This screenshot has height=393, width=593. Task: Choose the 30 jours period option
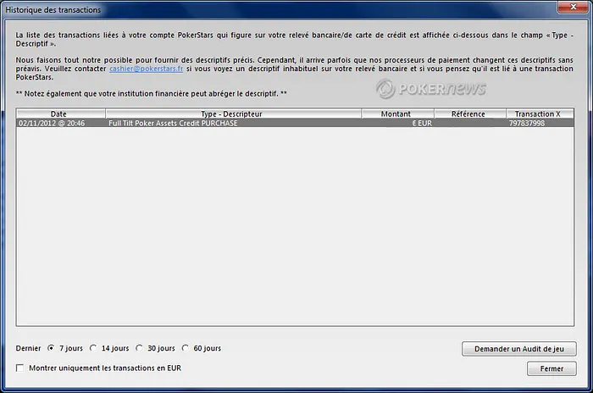pos(140,348)
